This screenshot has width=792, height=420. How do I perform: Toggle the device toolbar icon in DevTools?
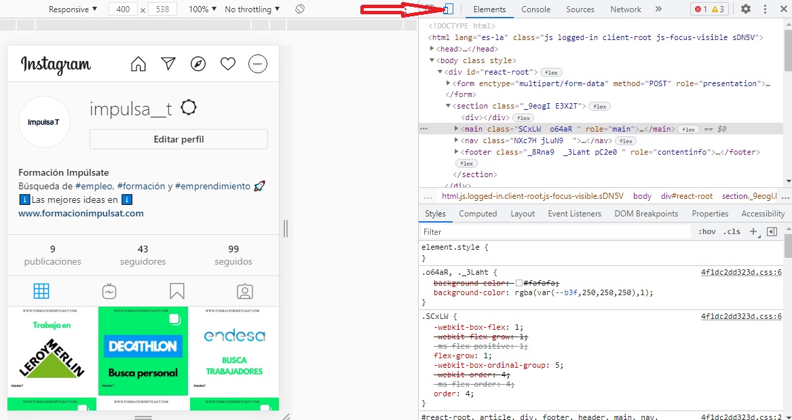pos(448,9)
